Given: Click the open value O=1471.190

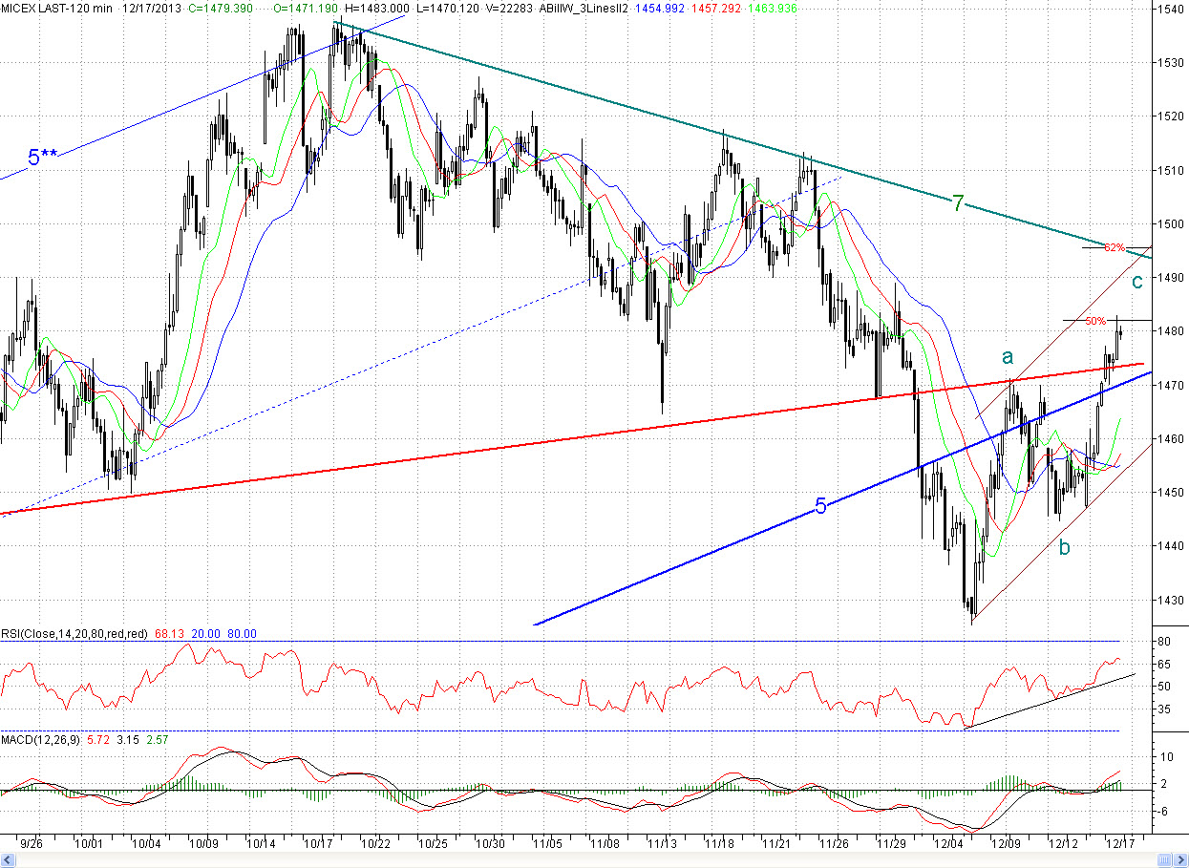Looking at the screenshot, I should point(307,8).
